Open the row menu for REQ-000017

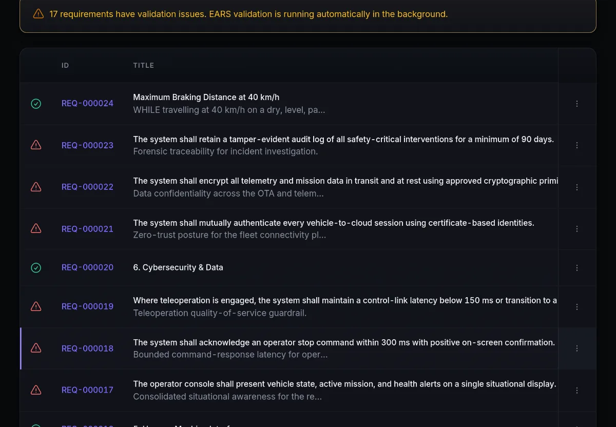(577, 391)
